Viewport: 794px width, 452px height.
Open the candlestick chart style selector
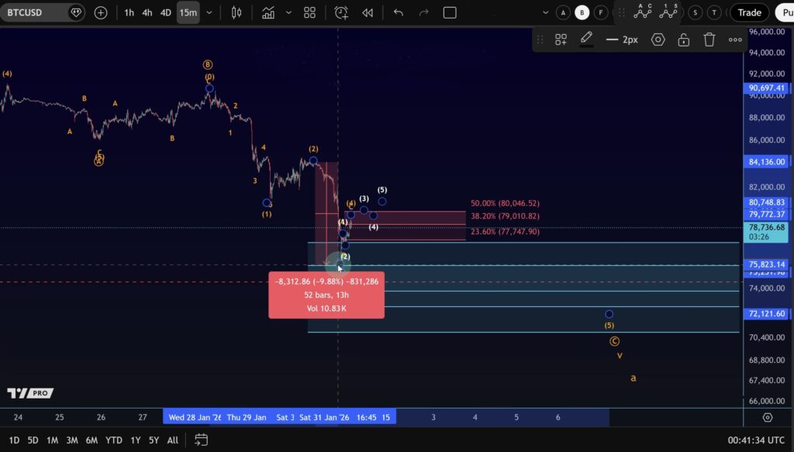[237, 12]
